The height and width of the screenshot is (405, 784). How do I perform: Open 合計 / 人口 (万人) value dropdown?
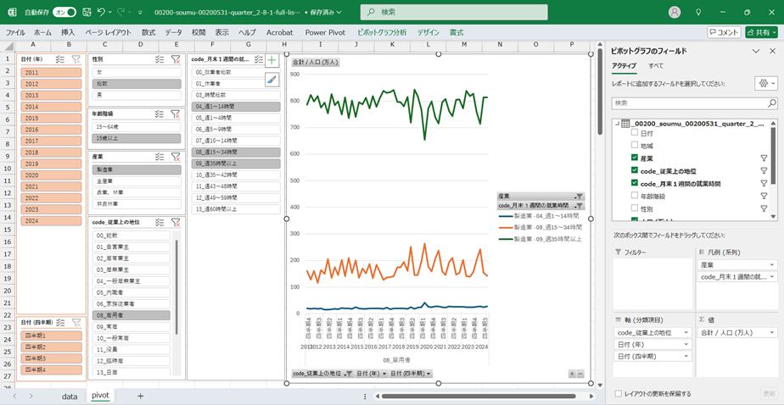click(x=770, y=332)
